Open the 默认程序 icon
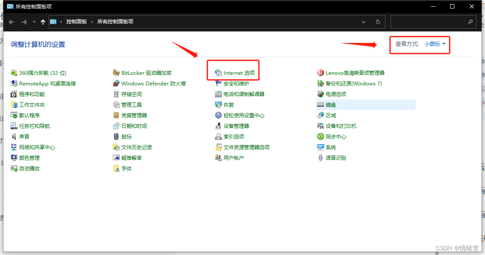This screenshot has width=485, height=255. point(14,115)
